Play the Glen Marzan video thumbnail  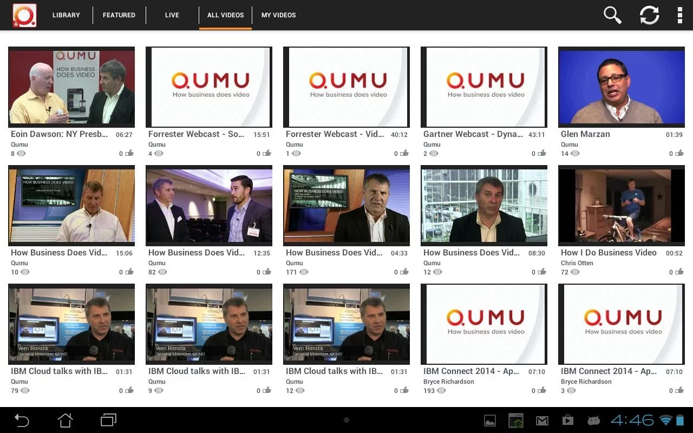point(622,87)
